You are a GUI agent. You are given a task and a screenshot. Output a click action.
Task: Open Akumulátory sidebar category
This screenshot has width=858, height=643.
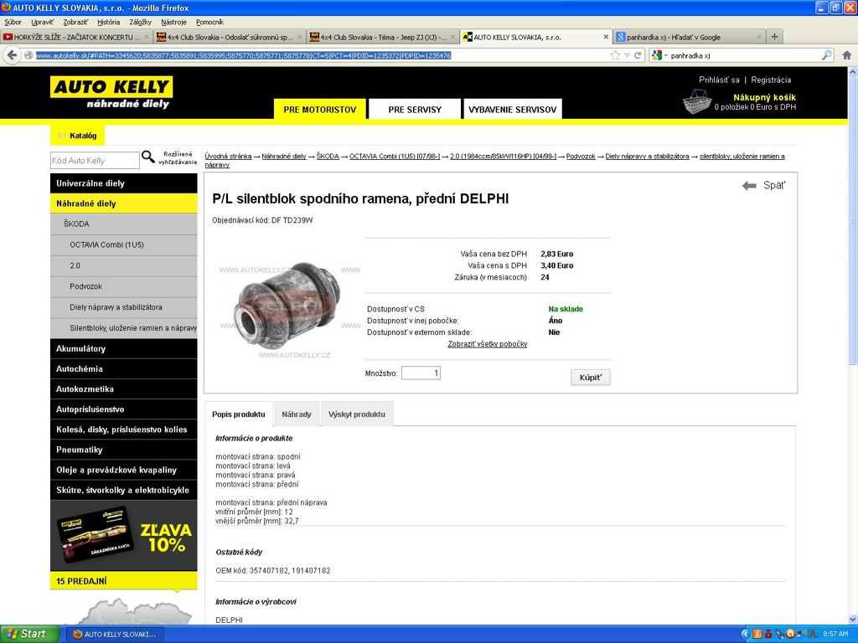coord(124,348)
